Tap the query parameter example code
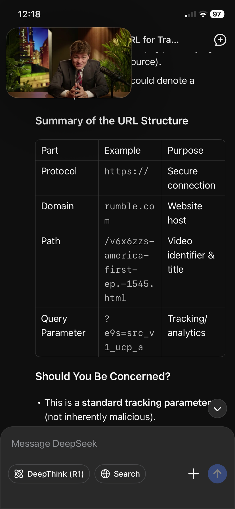 [x=129, y=333]
